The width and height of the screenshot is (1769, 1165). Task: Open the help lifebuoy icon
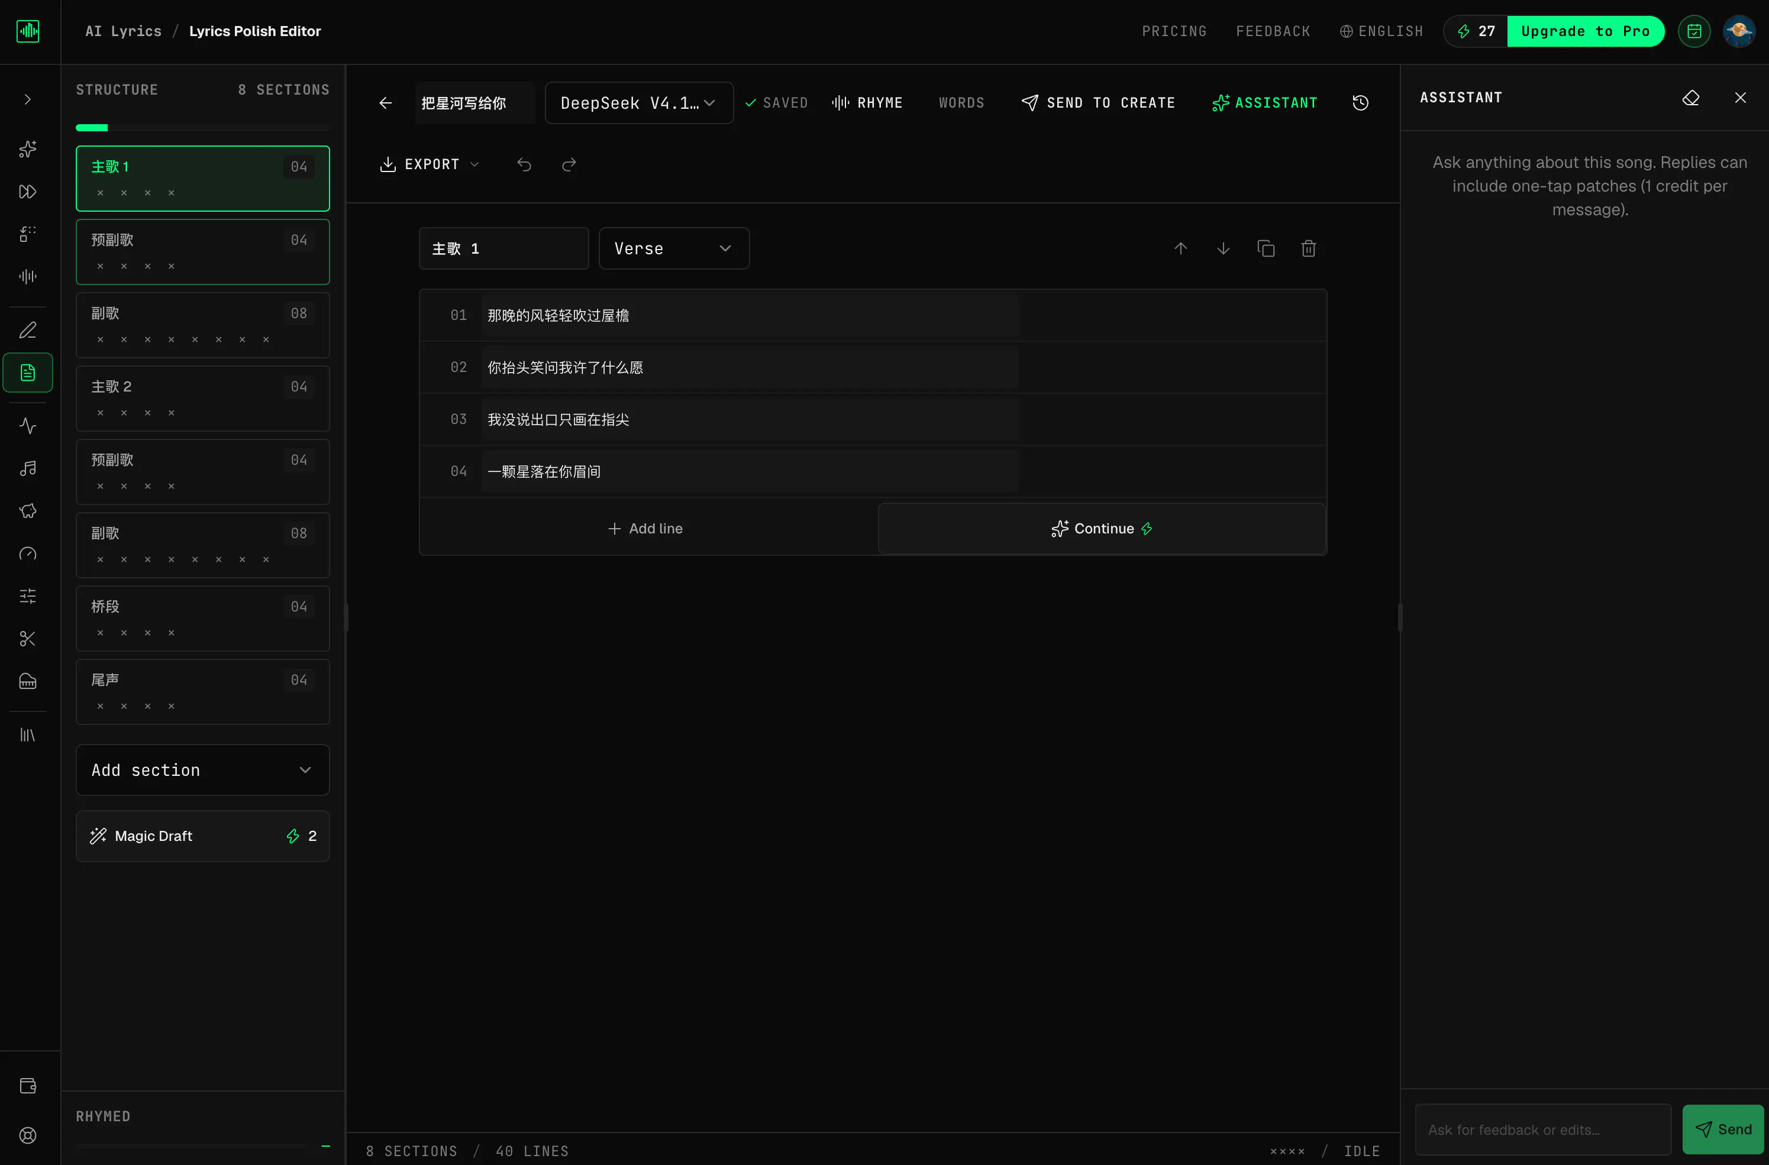coord(27,1135)
